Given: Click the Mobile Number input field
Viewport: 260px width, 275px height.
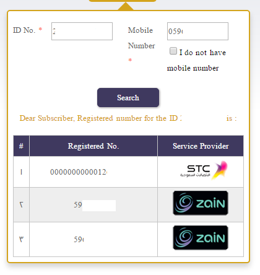Looking at the screenshot, I should pos(197,32).
